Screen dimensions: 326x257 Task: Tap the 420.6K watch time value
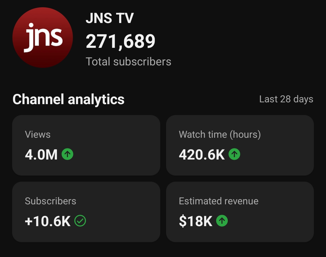tap(202, 155)
